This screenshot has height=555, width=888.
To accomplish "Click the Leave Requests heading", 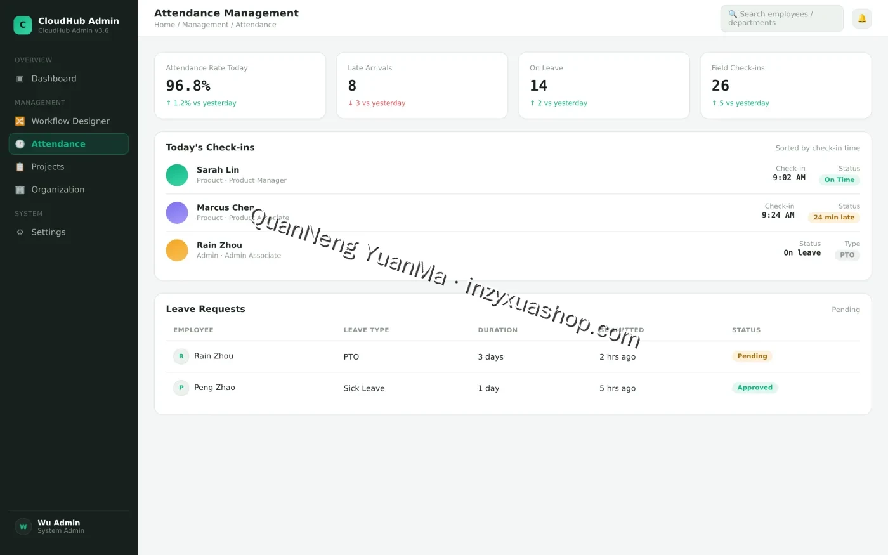I will (x=206, y=309).
